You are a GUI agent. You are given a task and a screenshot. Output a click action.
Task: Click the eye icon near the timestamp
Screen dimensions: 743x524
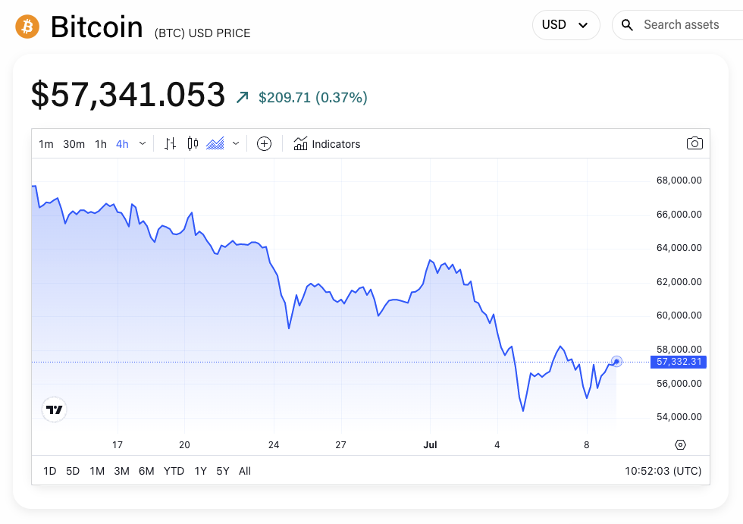pyautogui.click(x=679, y=444)
